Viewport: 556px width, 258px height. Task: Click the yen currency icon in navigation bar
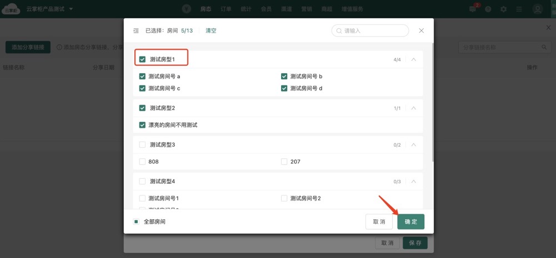coord(187,9)
